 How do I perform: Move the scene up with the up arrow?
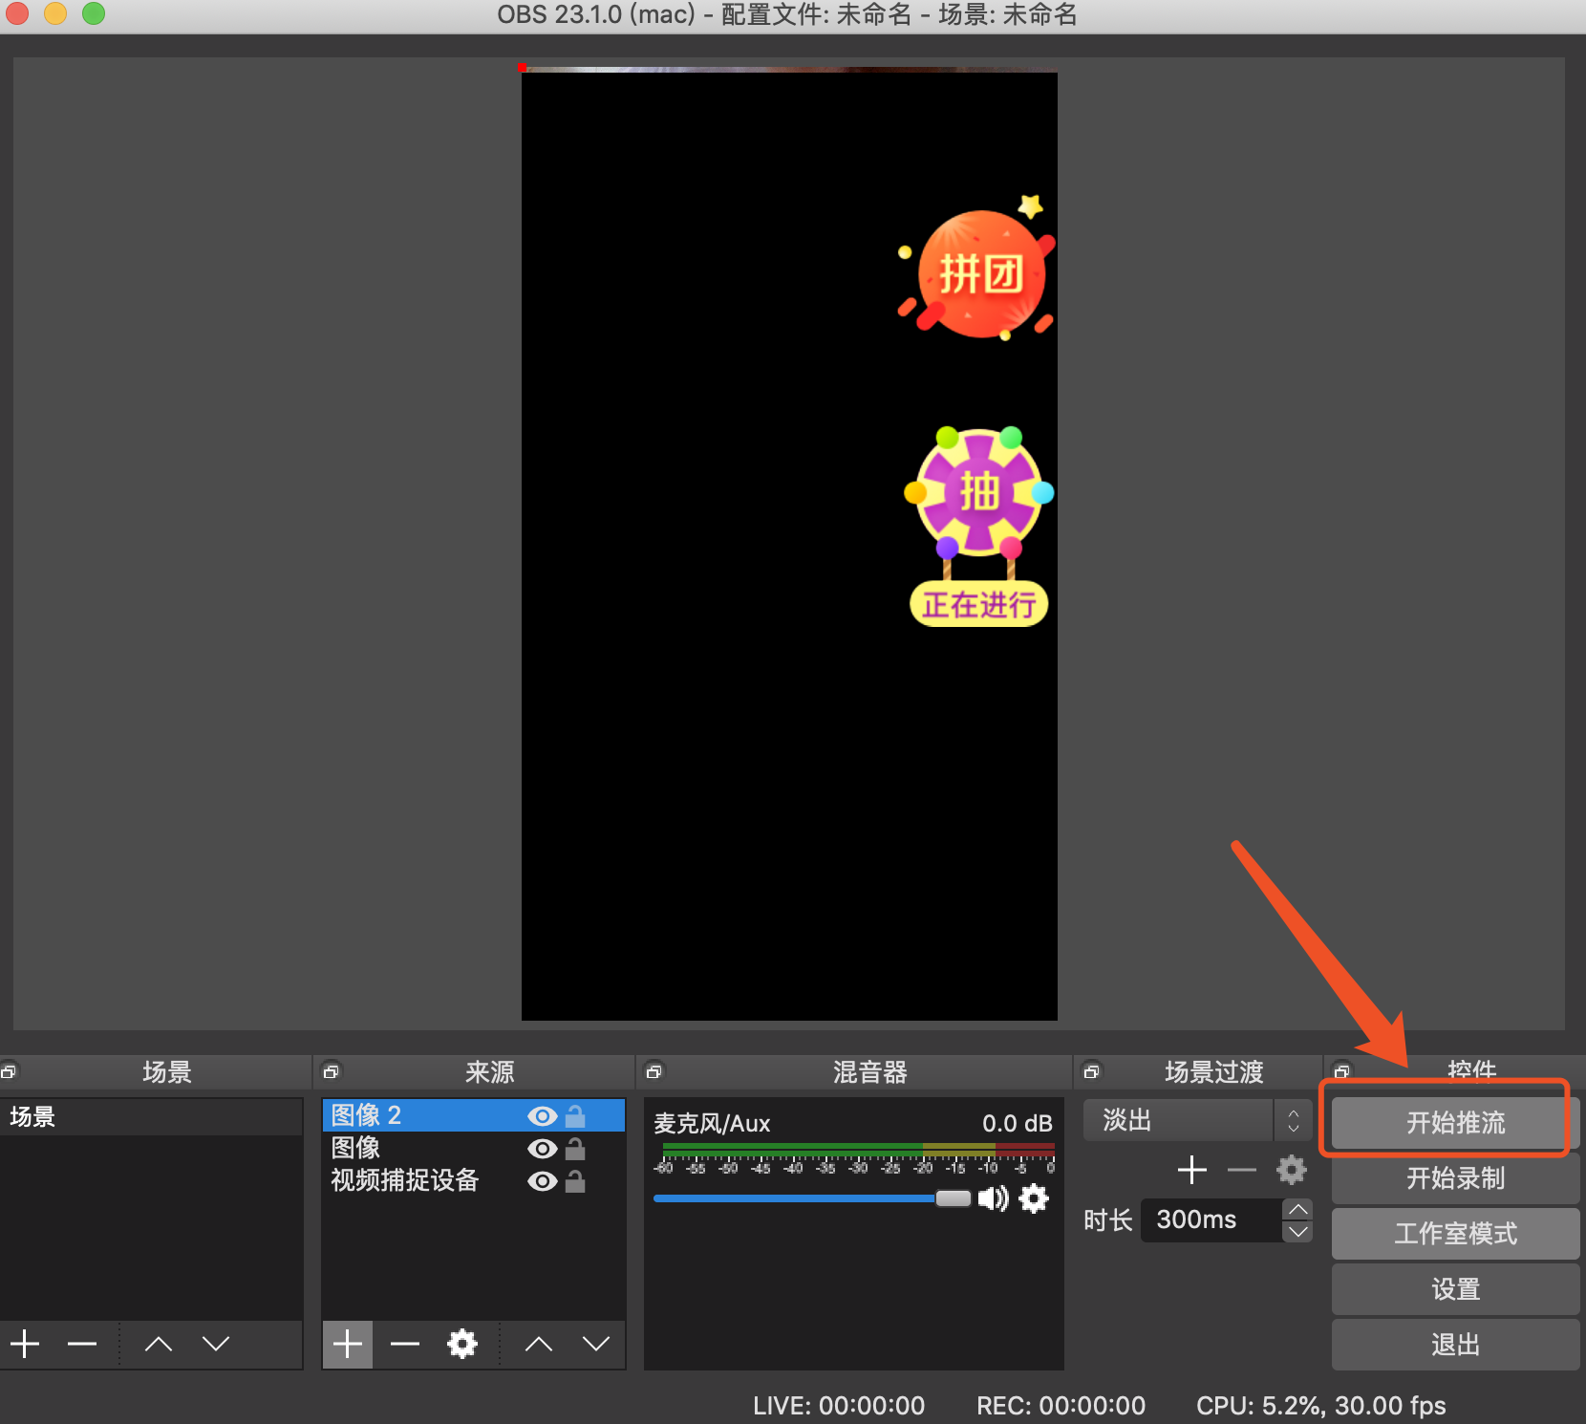coord(158,1344)
